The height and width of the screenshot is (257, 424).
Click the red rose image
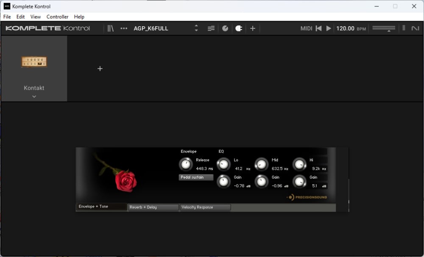126,181
